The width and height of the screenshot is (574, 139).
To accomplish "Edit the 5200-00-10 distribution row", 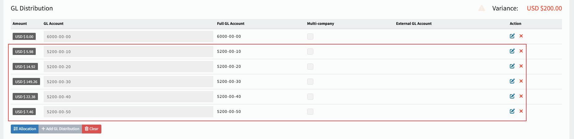I will click(x=512, y=51).
